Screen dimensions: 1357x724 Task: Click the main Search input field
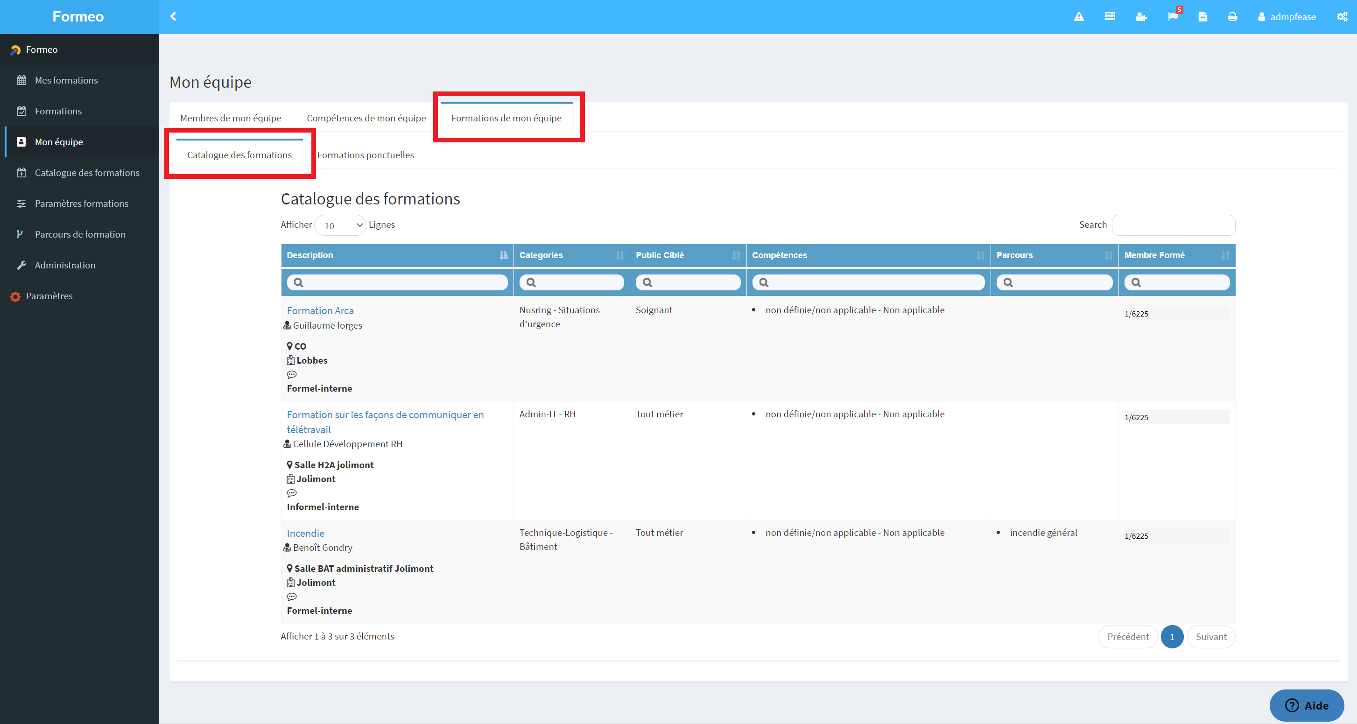(x=1173, y=225)
